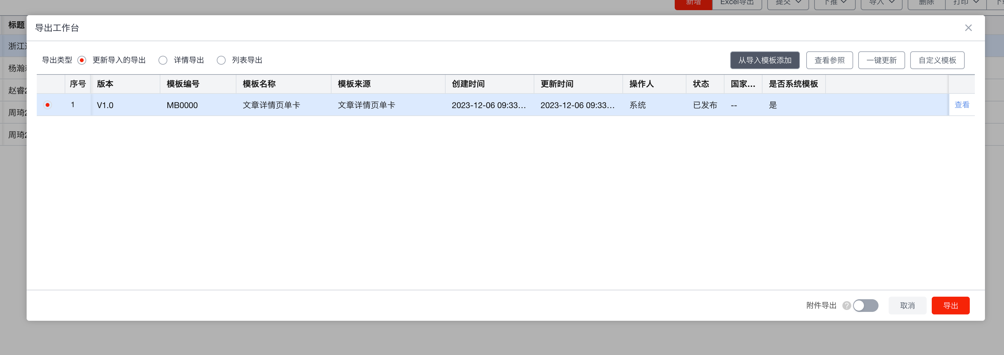Screen dimensions: 1004x355
Task: Click the 查看参照 button
Action: point(829,60)
